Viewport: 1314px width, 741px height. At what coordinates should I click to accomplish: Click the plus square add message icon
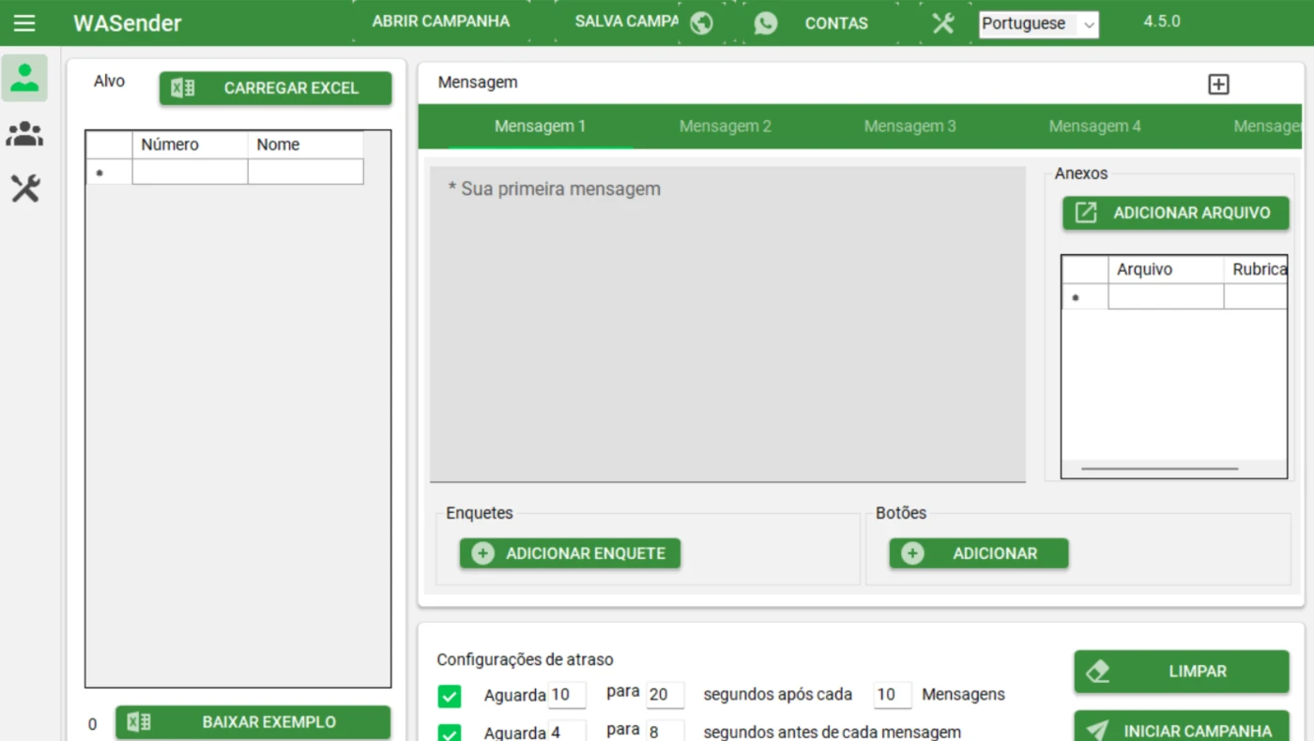pyautogui.click(x=1217, y=84)
